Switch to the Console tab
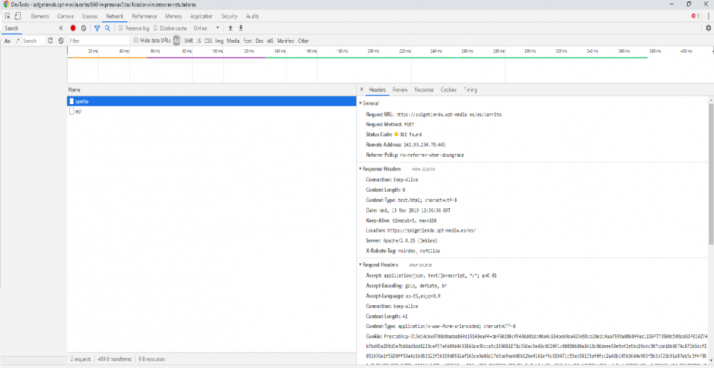Image resolution: width=714 pixels, height=368 pixels. pyautogui.click(x=66, y=16)
